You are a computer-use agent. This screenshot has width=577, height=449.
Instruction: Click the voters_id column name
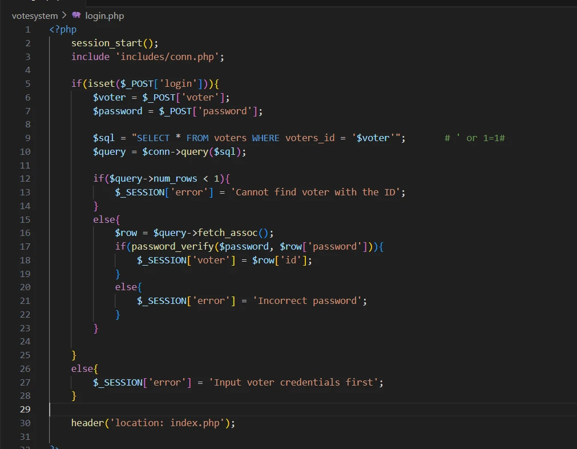(x=310, y=138)
